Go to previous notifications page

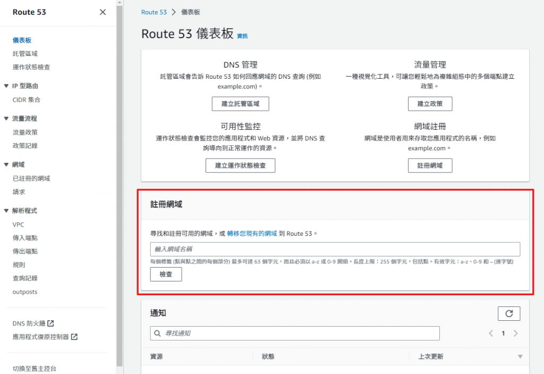click(x=491, y=334)
